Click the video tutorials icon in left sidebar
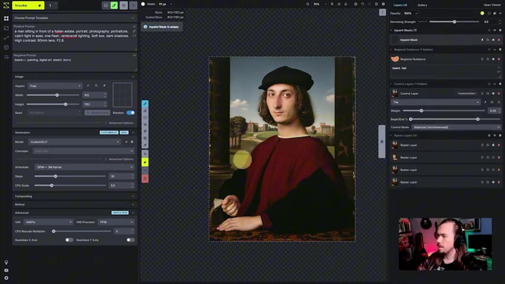 point(6,270)
